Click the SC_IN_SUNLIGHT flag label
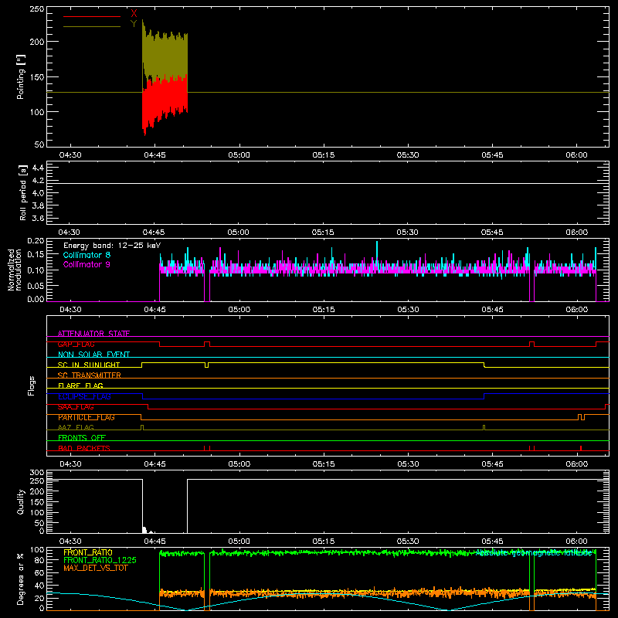The width and height of the screenshot is (618, 618). pos(89,365)
